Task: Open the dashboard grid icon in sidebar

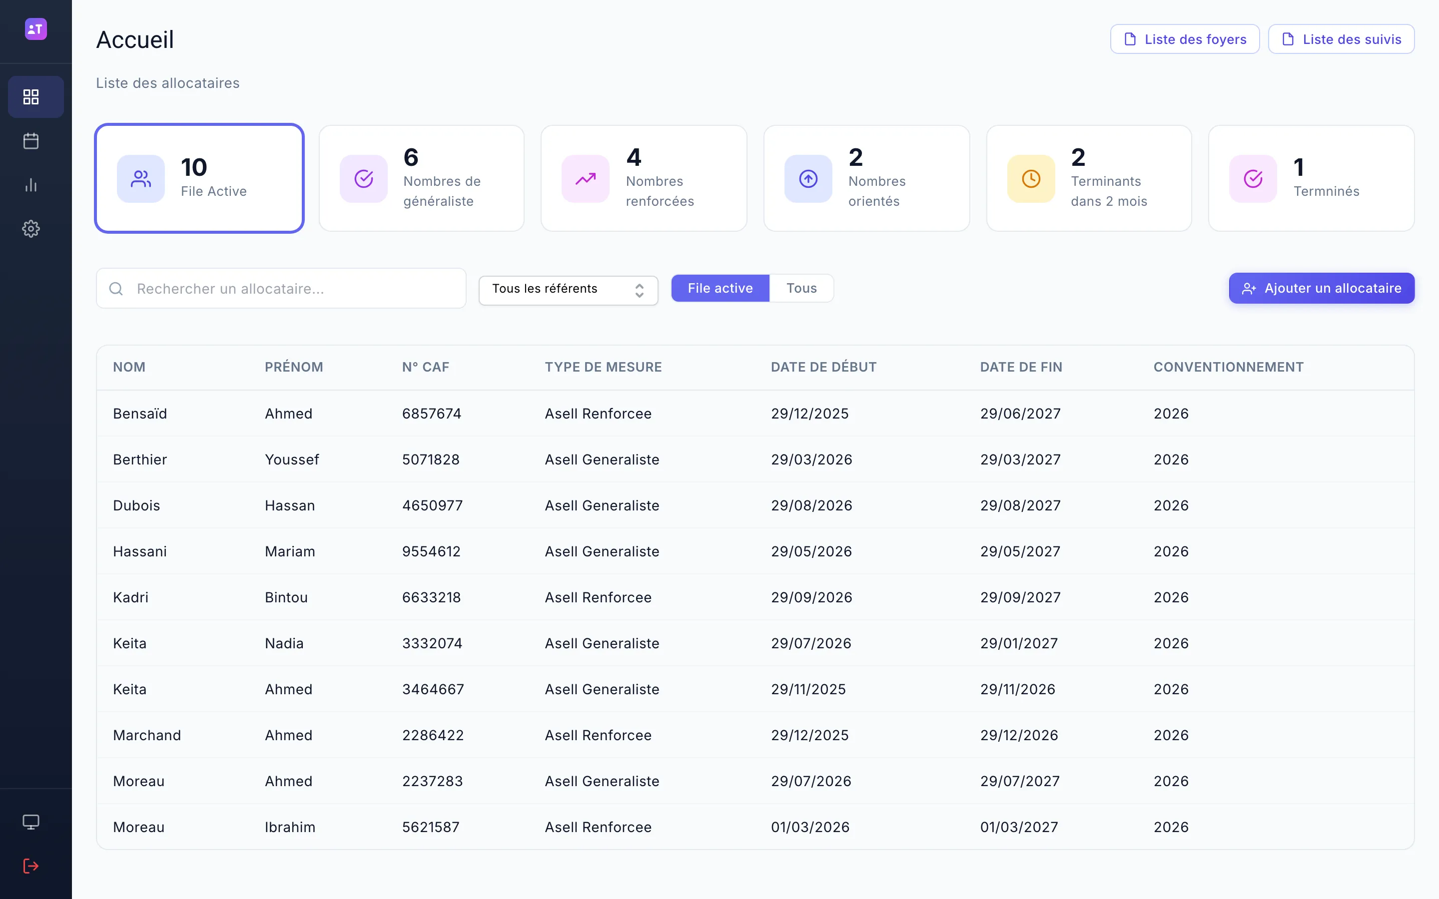Action: (31, 97)
